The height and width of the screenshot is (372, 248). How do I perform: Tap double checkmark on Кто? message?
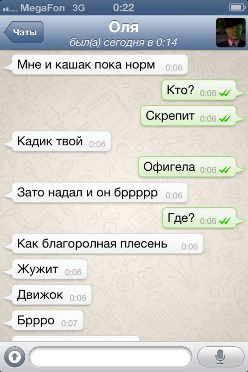click(x=225, y=93)
